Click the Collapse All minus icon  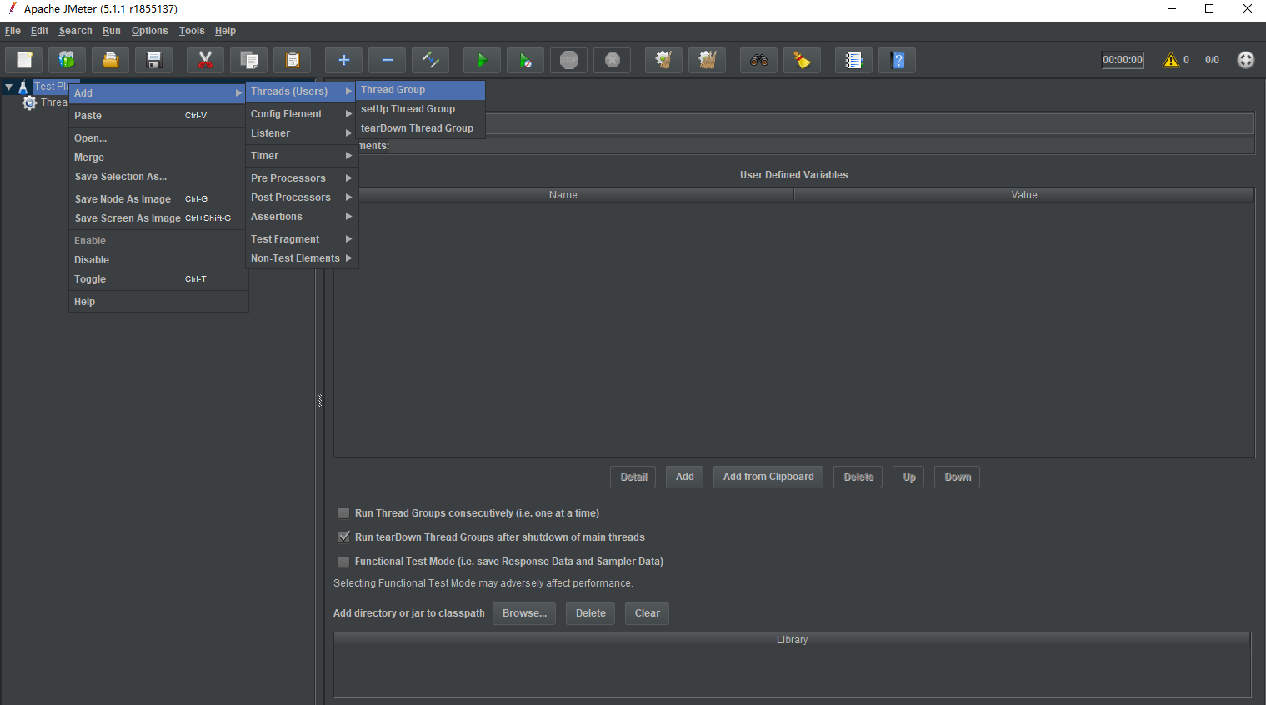[x=387, y=60]
